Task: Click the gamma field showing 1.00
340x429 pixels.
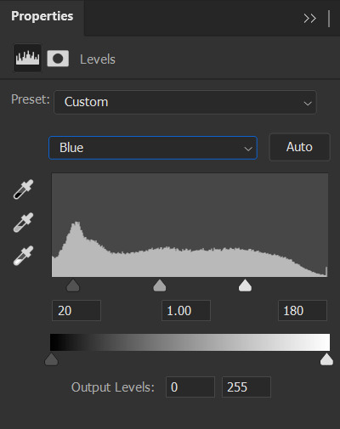Action: pos(186,311)
